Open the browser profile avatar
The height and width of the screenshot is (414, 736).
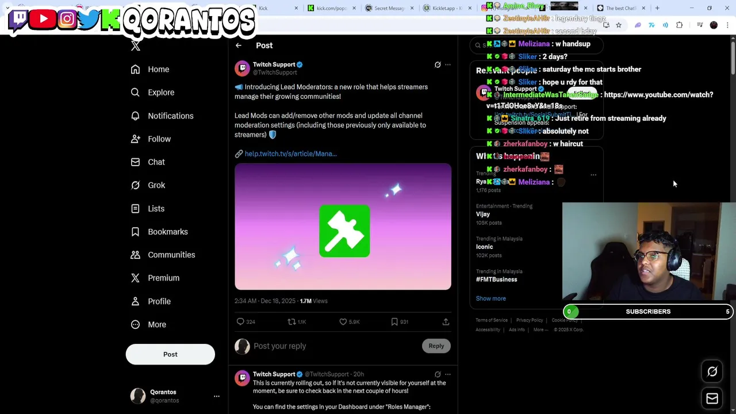pyautogui.click(x=714, y=25)
